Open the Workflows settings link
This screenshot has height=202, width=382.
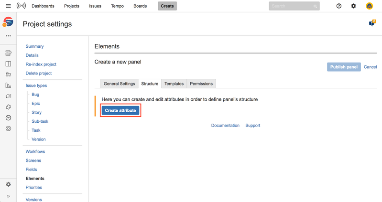tap(35, 151)
